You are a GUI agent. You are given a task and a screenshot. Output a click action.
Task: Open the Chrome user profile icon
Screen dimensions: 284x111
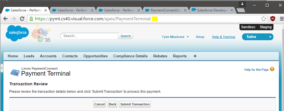point(242,4)
